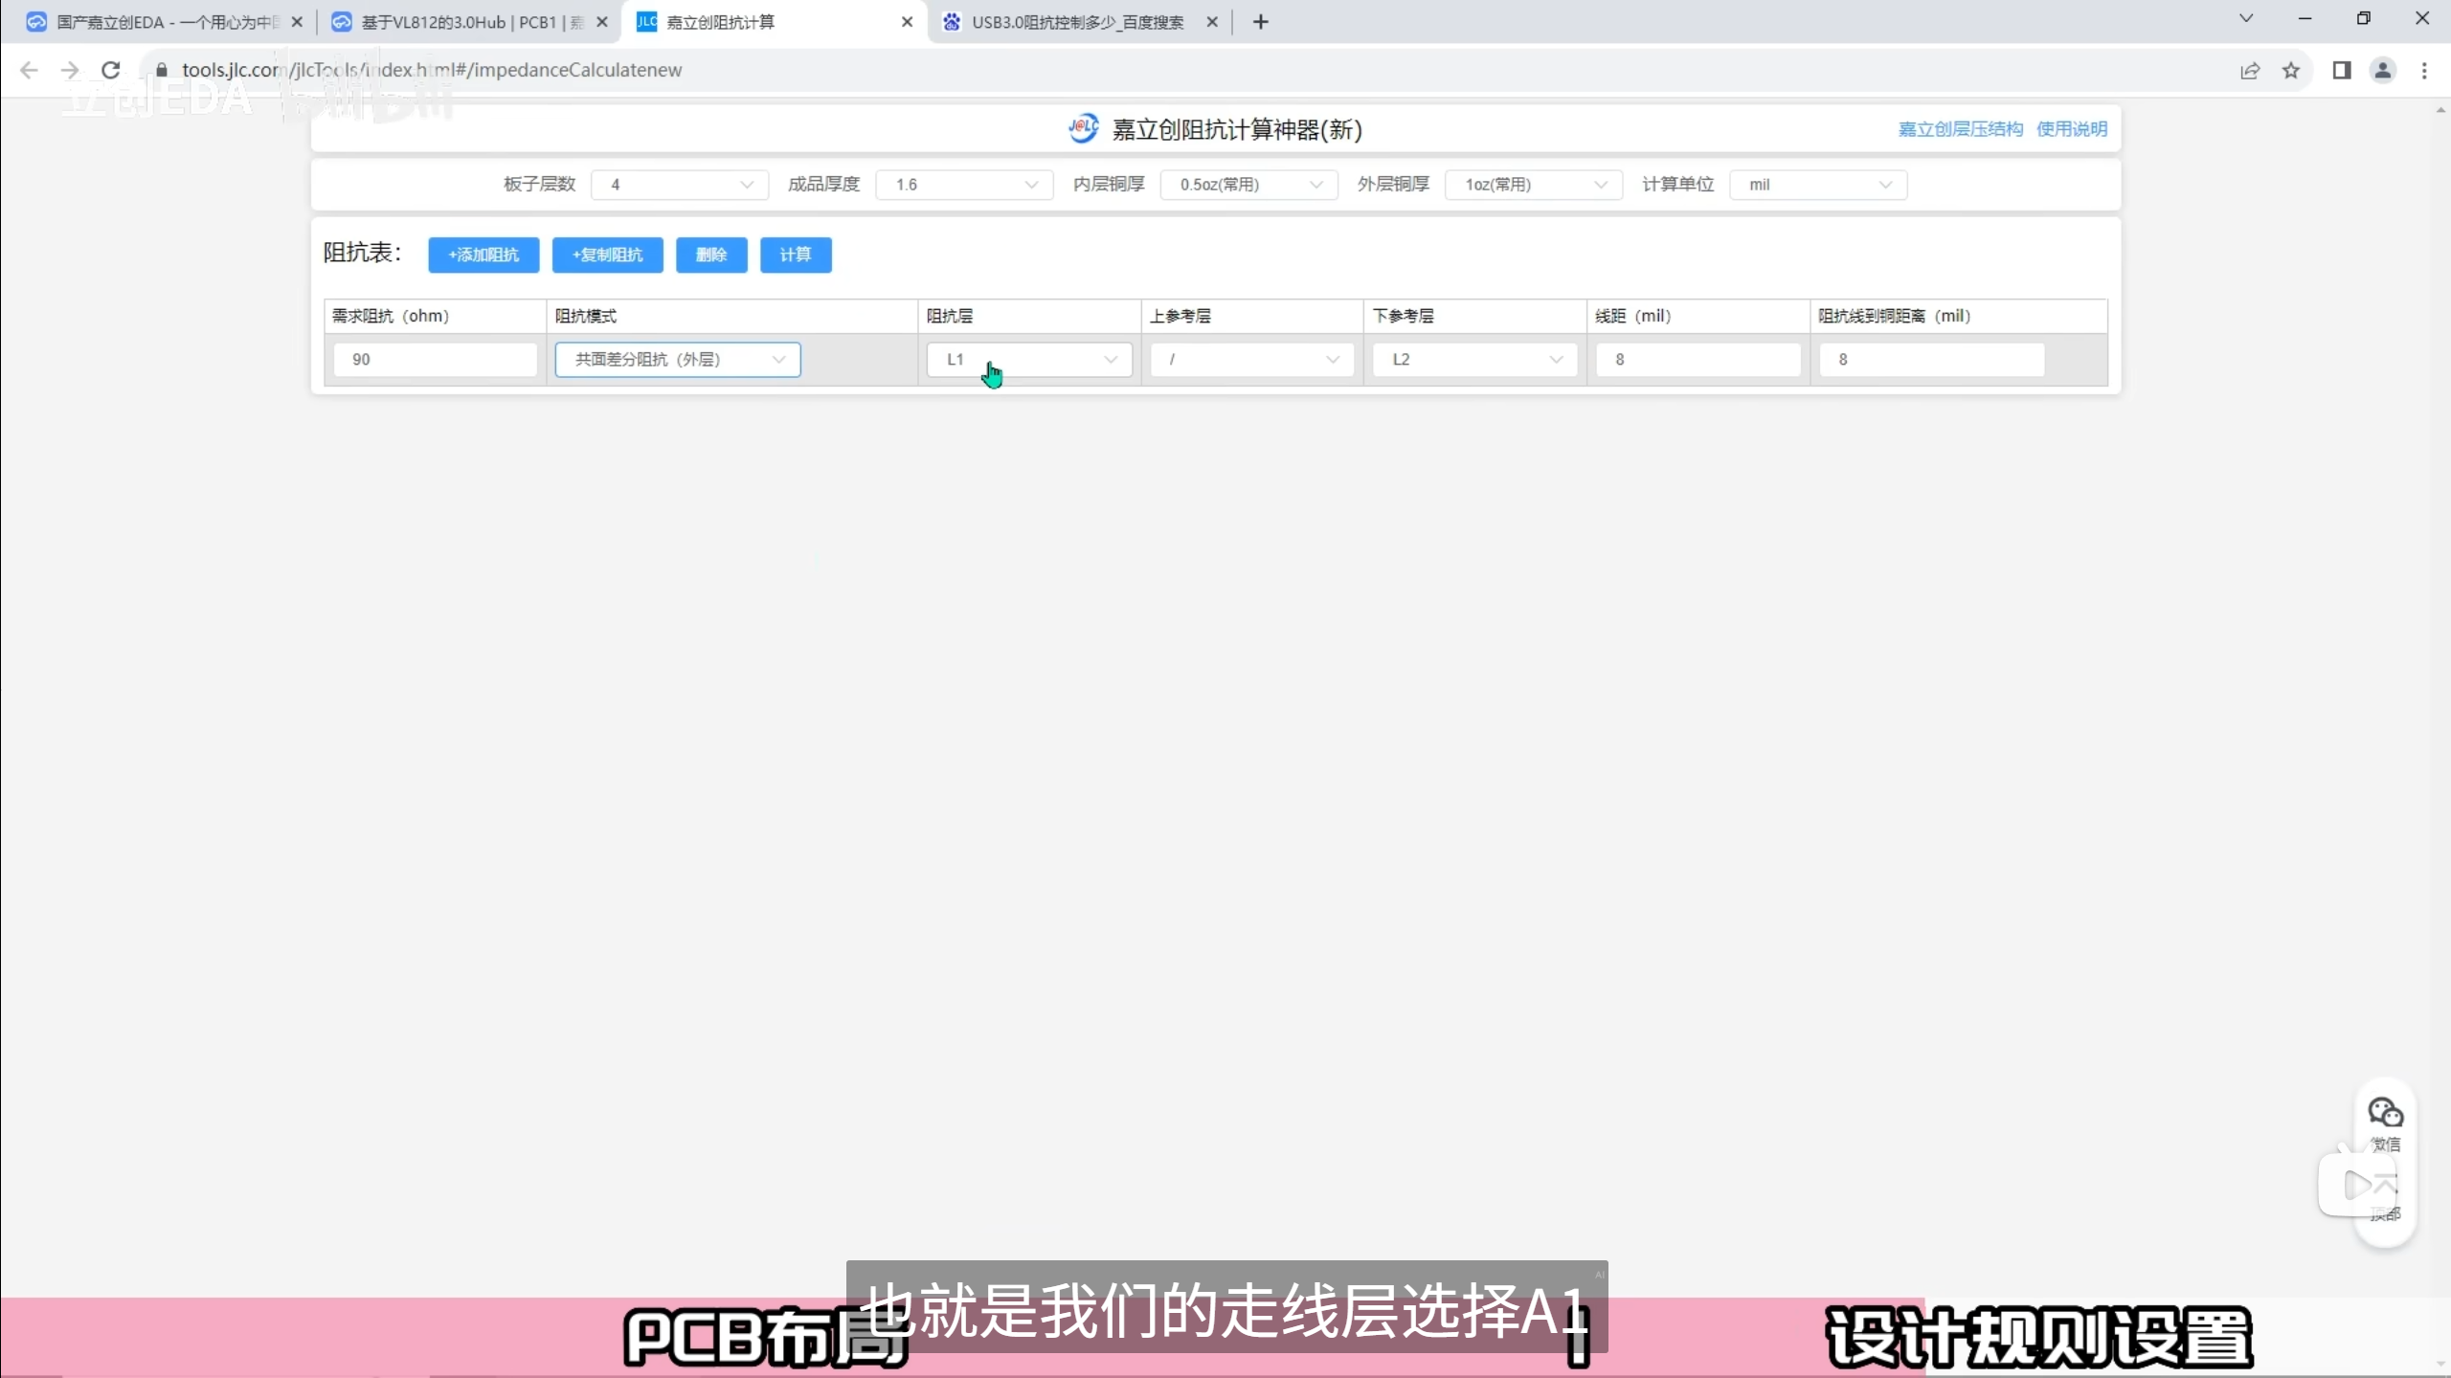Open the WeChat contact floating icon
The image size is (2451, 1378).
coord(2385,1115)
